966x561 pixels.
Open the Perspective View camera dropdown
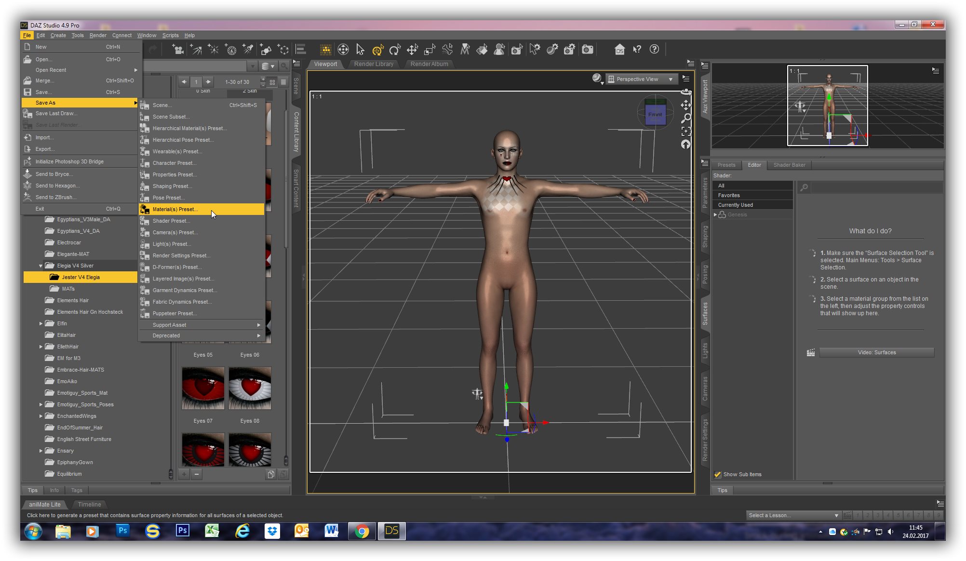(642, 79)
